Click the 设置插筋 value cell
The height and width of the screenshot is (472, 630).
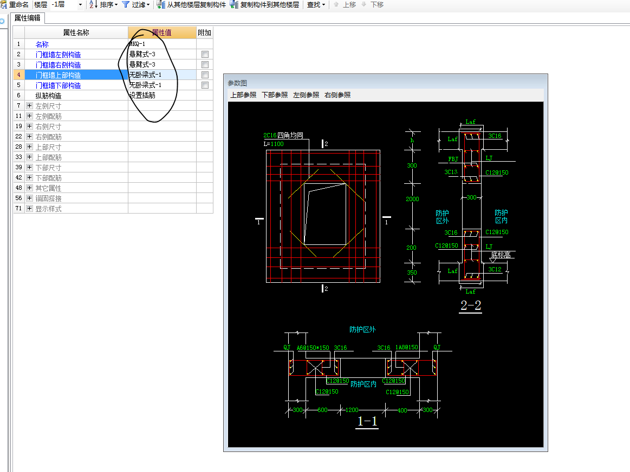pos(162,96)
